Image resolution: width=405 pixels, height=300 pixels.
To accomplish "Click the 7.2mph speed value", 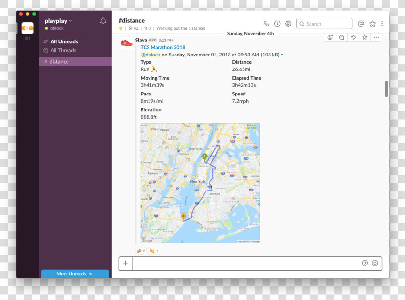I will click(x=240, y=101).
